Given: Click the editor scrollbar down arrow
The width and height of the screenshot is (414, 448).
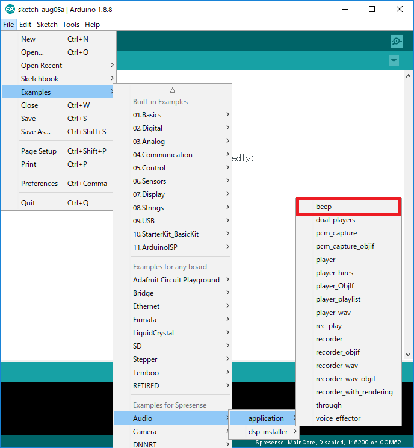Looking at the screenshot, I should (x=408, y=355).
